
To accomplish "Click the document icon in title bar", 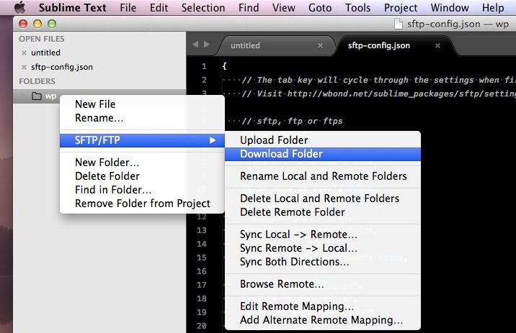I will [x=399, y=24].
